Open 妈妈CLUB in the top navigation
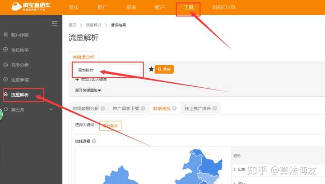 223,7
